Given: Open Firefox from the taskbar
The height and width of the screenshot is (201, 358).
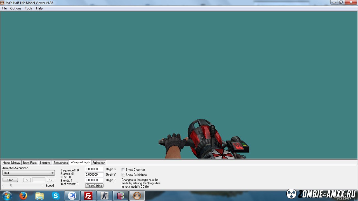Looking at the screenshot, I should click(23, 196).
